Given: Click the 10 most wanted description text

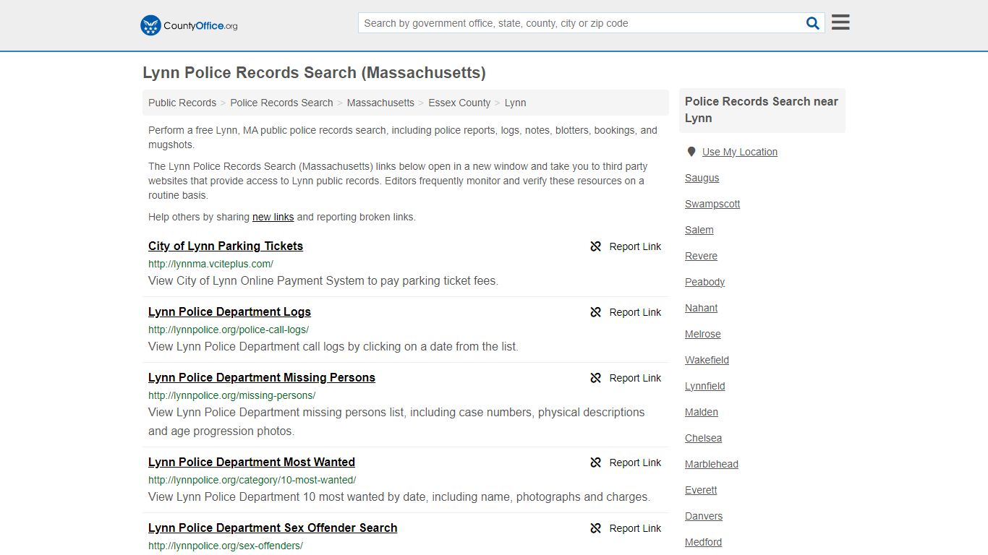Looking at the screenshot, I should point(399,496).
